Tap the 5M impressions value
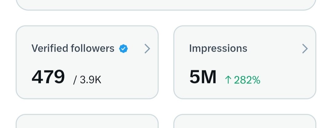 [x=203, y=77]
